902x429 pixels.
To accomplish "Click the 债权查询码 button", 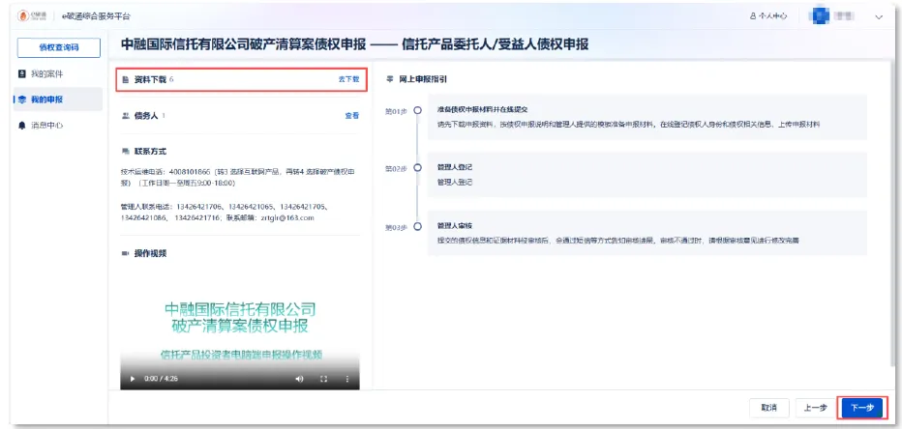I will (x=59, y=47).
